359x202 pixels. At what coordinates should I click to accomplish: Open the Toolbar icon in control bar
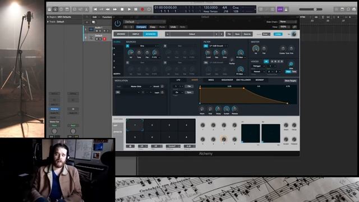pos(67,10)
